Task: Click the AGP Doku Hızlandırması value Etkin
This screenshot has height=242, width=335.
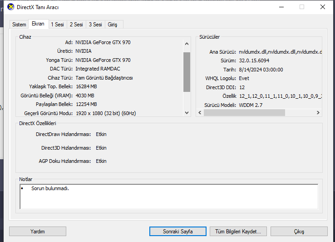Action: coord(101,161)
